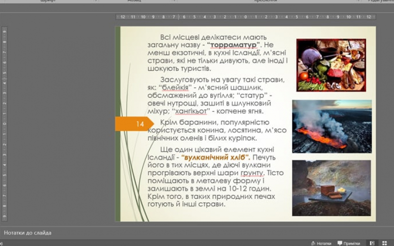The width and height of the screenshot is (394, 246).
Task: Select the erupting volcano lava image
Action: click(331, 126)
